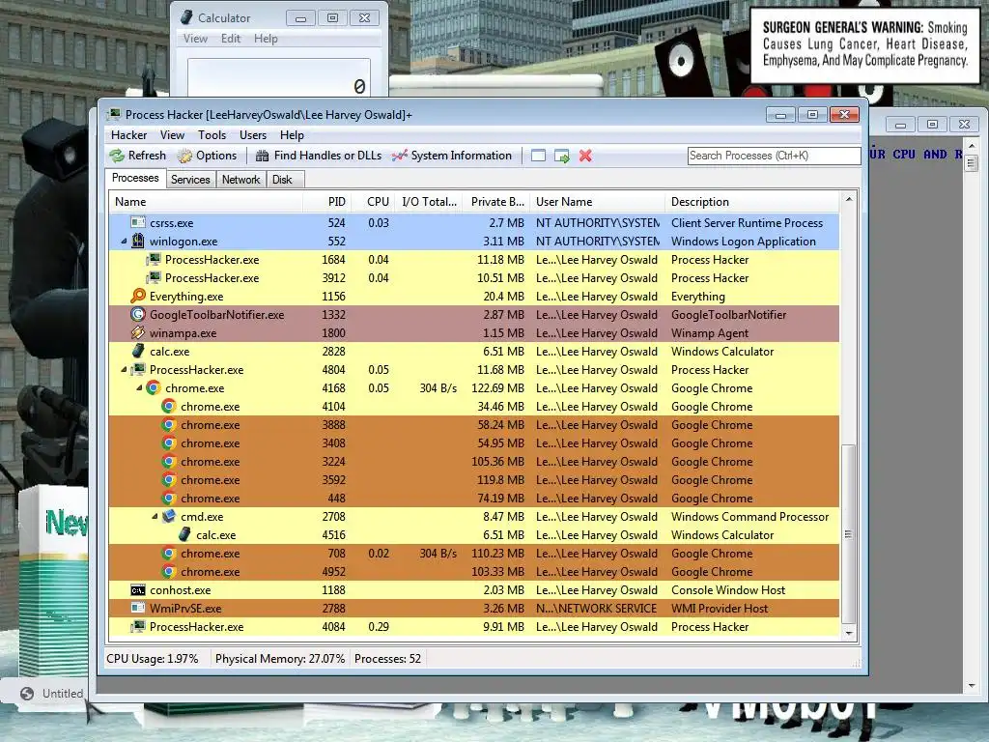Click process list scrollbar down arrow

849,633
